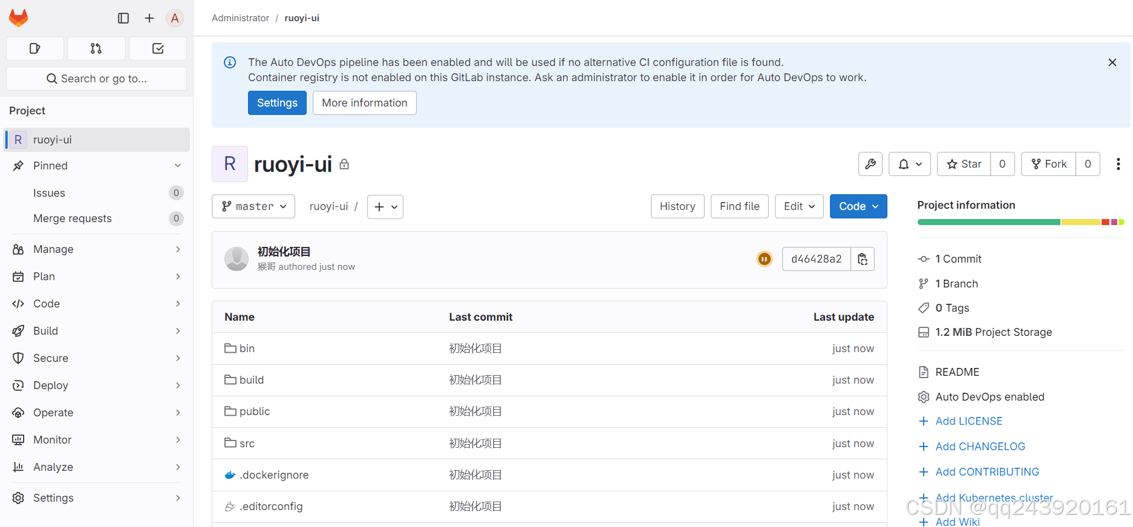This screenshot has width=1133, height=527.
Task: Open the notification bell dropdown
Action: point(909,164)
